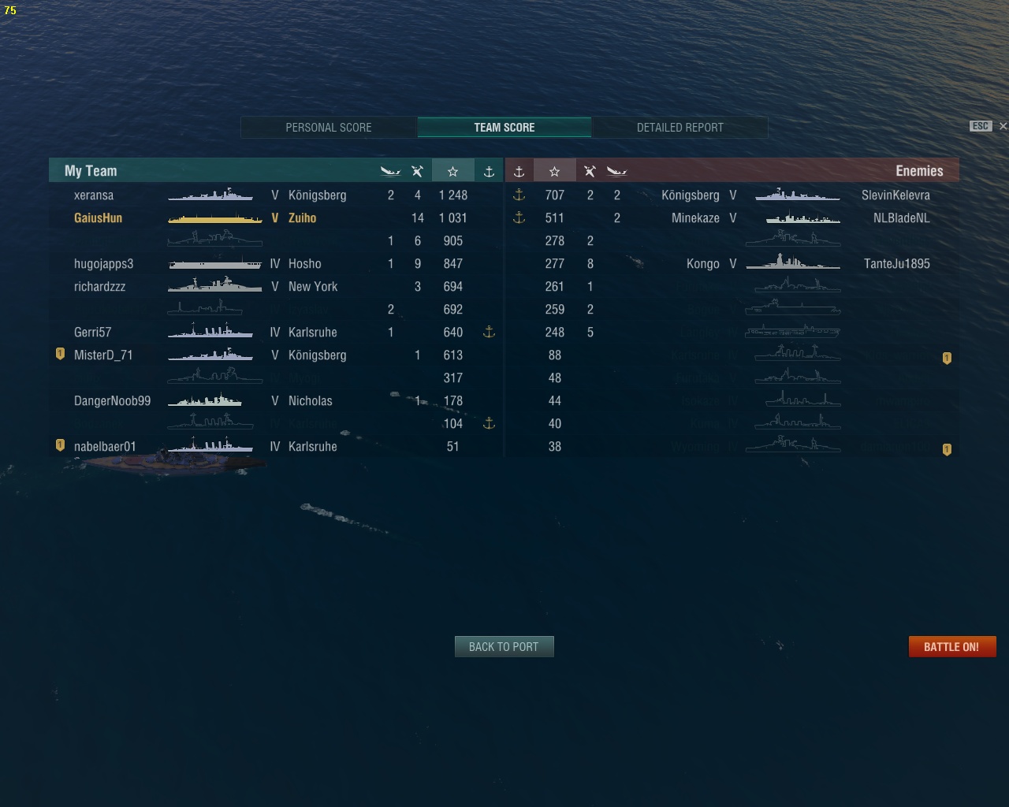The image size is (1009, 807).
Task: Start a new battle with Battle On!
Action: point(952,646)
